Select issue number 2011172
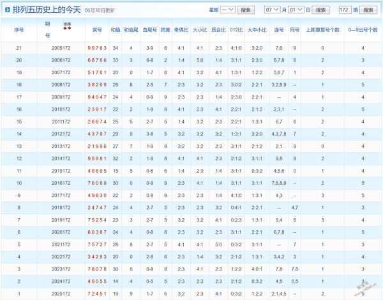 point(61,122)
